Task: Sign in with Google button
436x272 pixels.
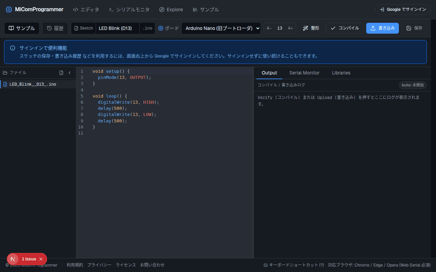Action: [x=403, y=10]
